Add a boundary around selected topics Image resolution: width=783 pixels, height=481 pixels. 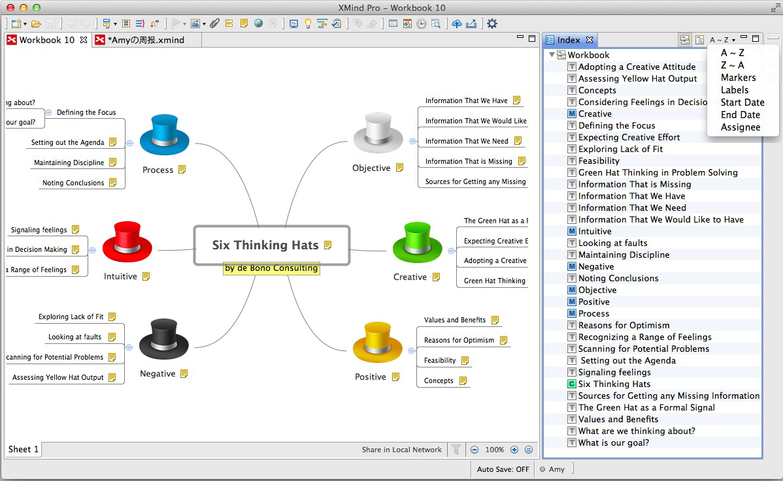tap(126, 23)
